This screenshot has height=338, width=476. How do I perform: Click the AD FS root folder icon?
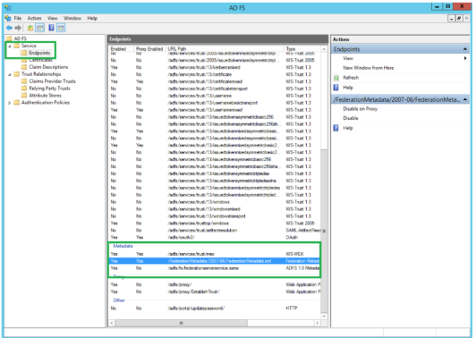click(x=9, y=38)
